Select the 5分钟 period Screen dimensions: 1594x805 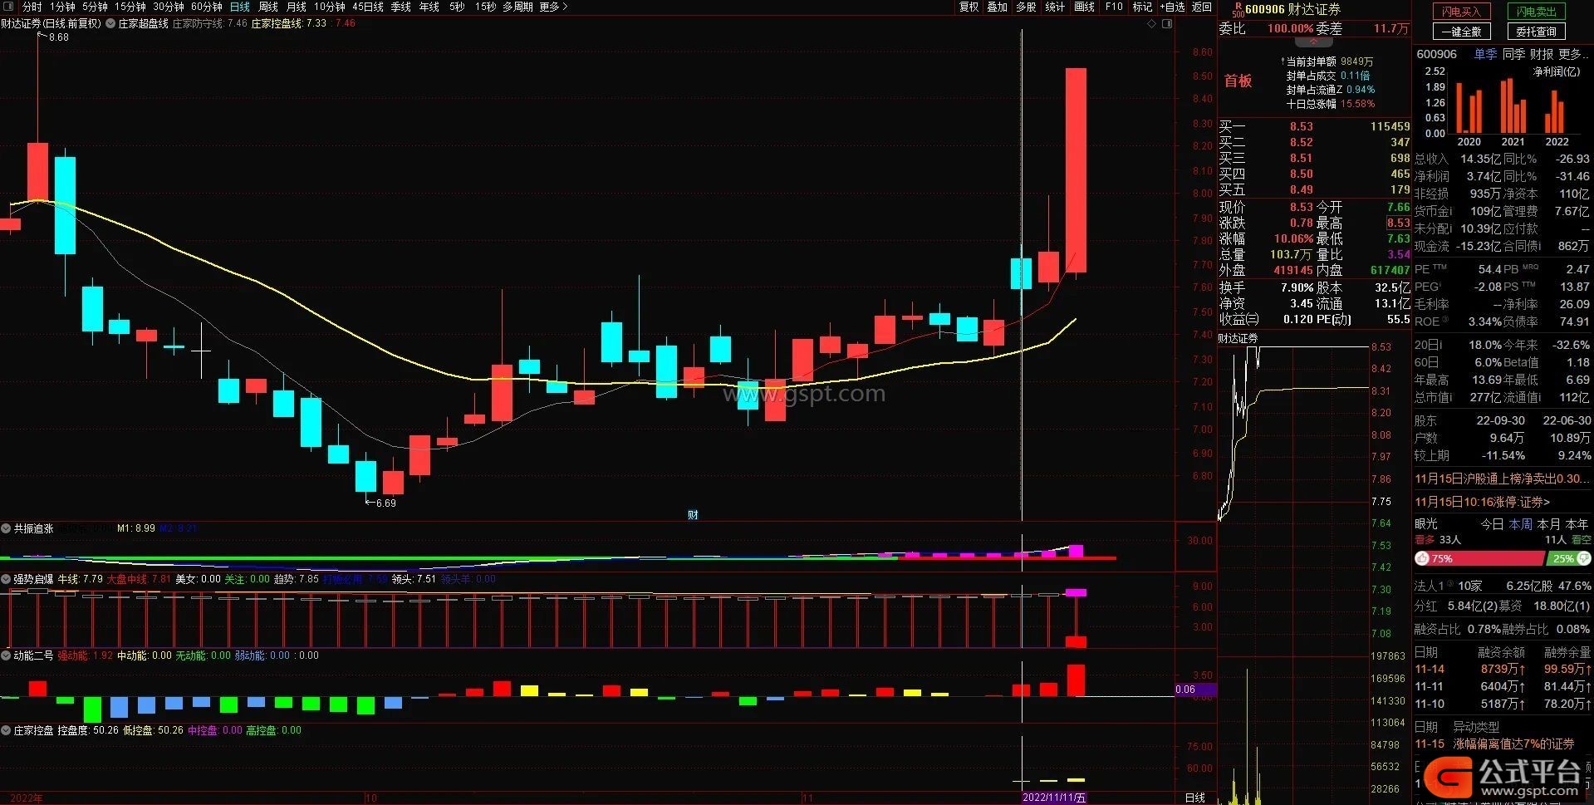(95, 7)
